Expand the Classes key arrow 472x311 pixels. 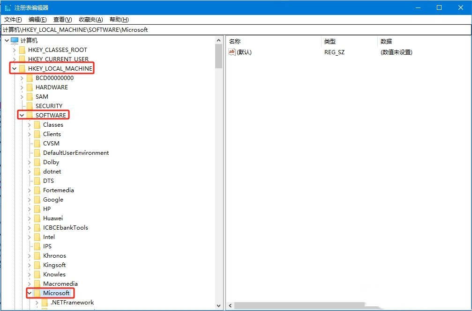[x=29, y=125]
